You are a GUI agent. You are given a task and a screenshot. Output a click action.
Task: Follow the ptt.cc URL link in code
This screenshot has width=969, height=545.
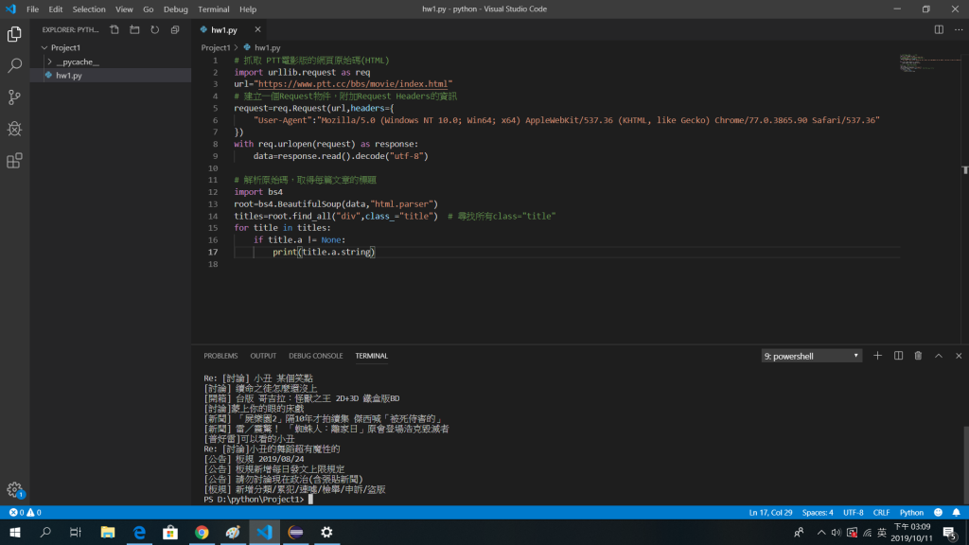pyautogui.click(x=354, y=84)
